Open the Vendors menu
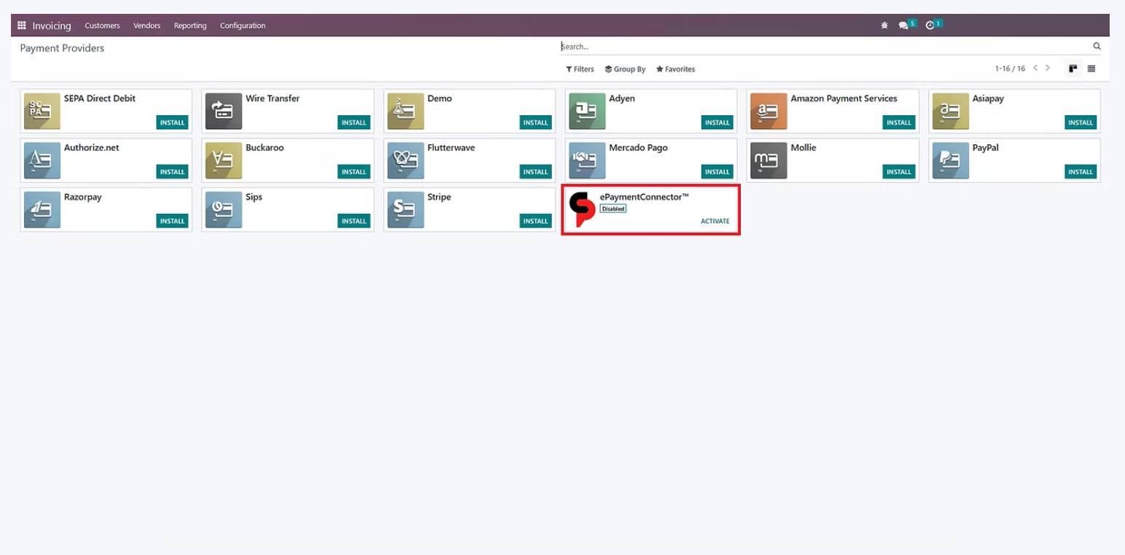This screenshot has width=1125, height=555. coord(147,26)
